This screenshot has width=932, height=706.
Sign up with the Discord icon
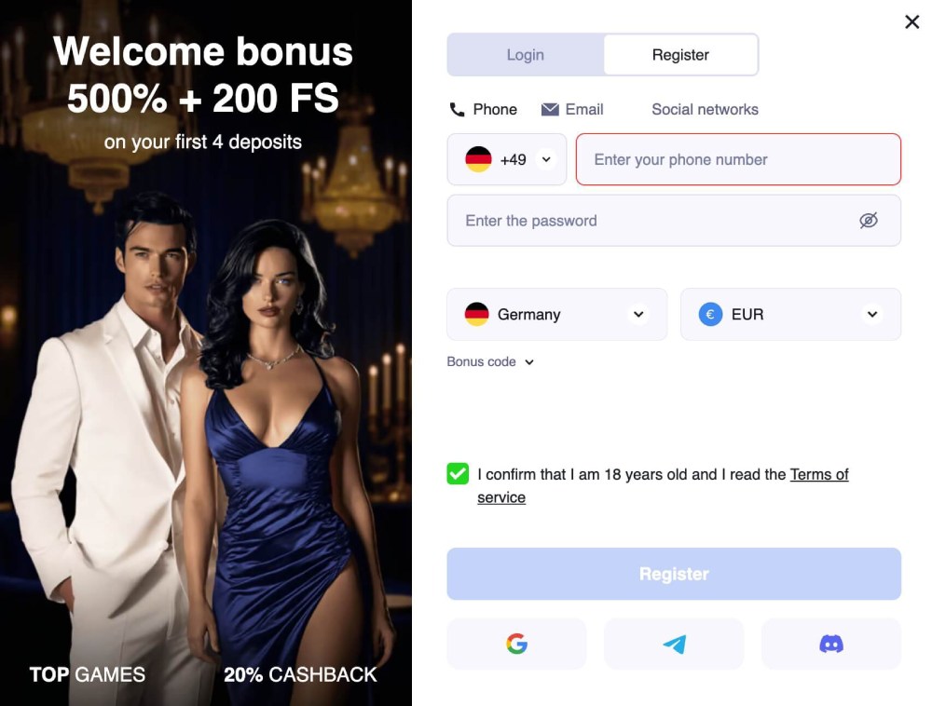click(x=831, y=644)
